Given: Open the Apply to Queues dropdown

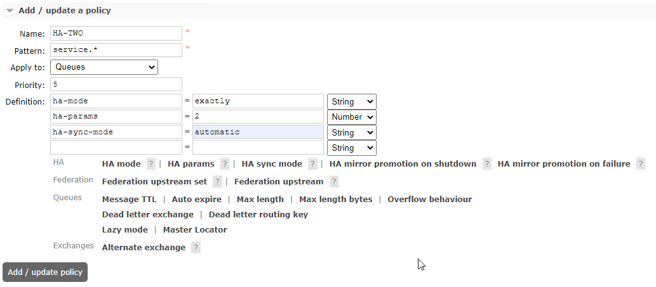Looking at the screenshot, I should (104, 67).
